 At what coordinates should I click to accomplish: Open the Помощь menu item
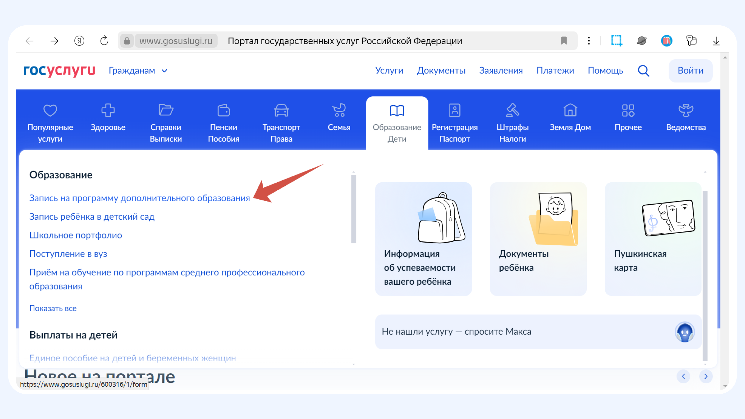click(605, 71)
